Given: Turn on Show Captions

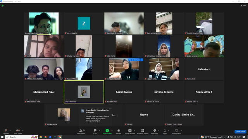Looking at the screenshot, I should (130, 131).
